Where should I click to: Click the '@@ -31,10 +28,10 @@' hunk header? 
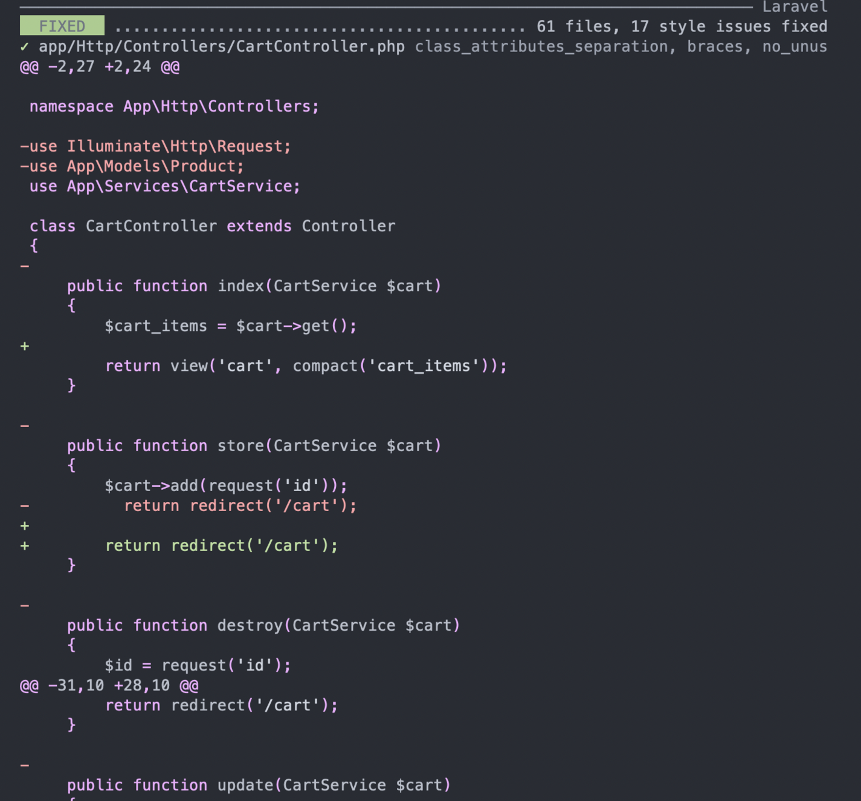tap(109, 685)
